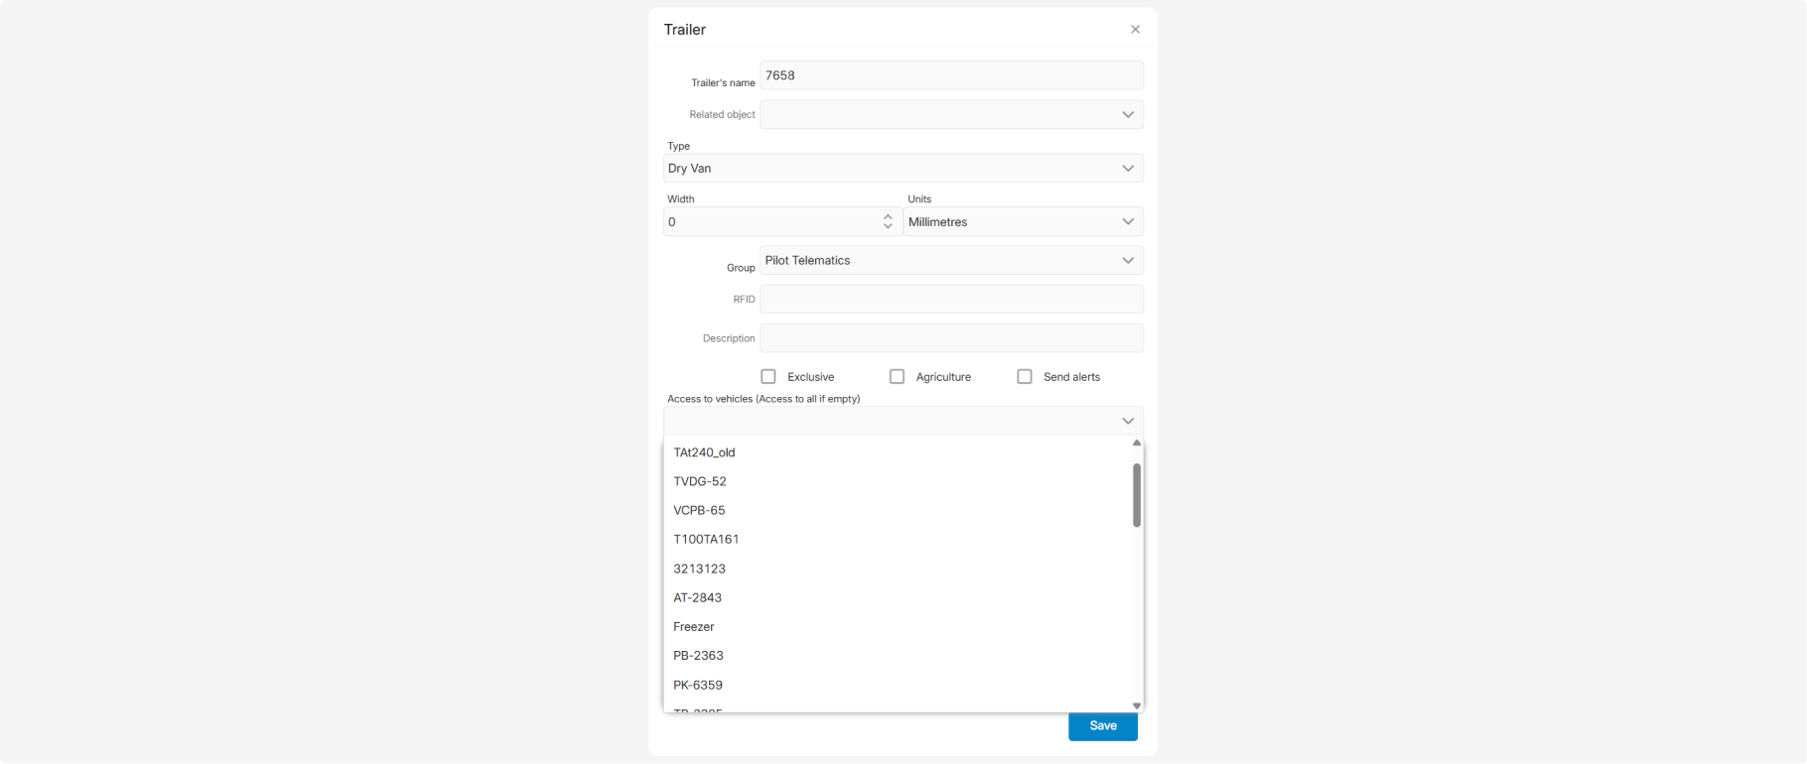Decrease the Width value with down arrow

coord(888,226)
